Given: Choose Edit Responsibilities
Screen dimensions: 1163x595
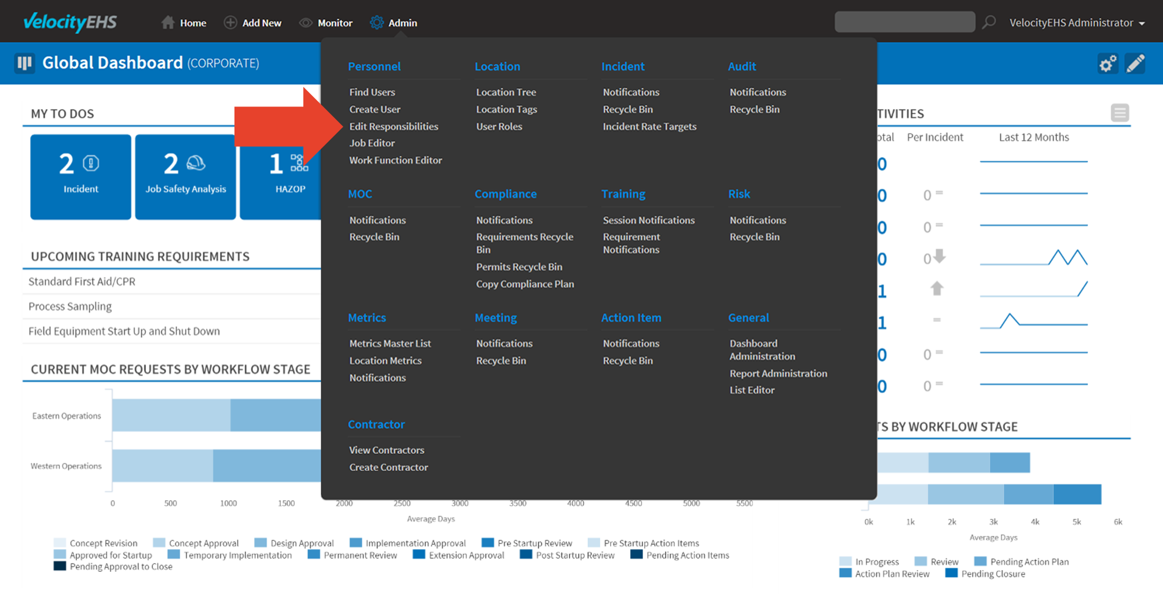Looking at the screenshot, I should tap(394, 126).
